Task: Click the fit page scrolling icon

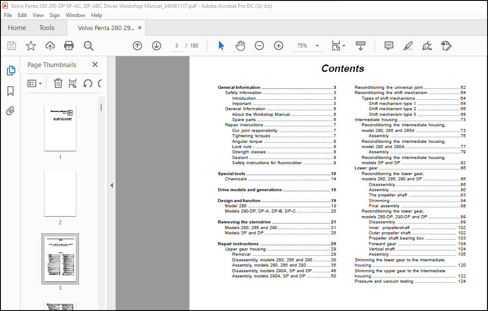Action: pos(336,46)
